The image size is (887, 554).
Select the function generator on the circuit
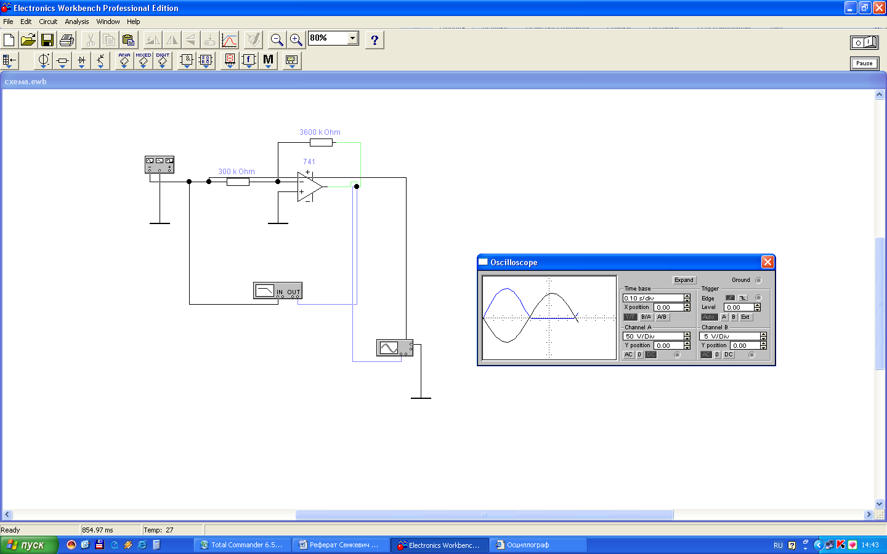160,164
